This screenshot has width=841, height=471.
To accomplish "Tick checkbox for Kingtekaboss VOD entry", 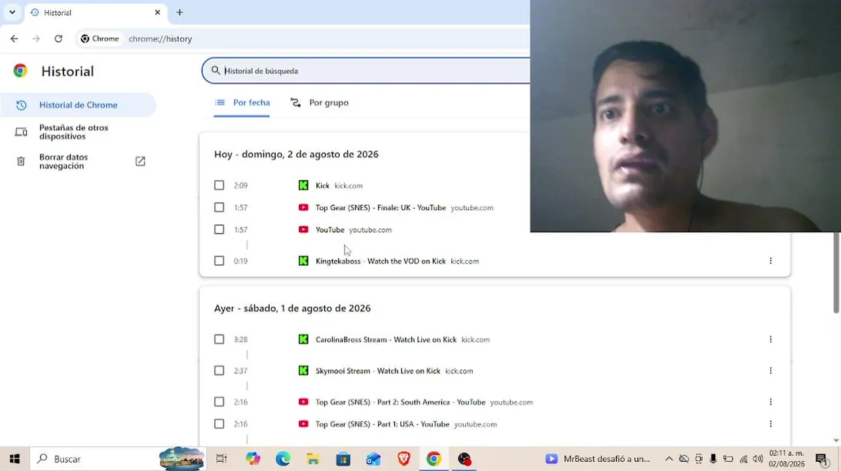I will tap(219, 261).
